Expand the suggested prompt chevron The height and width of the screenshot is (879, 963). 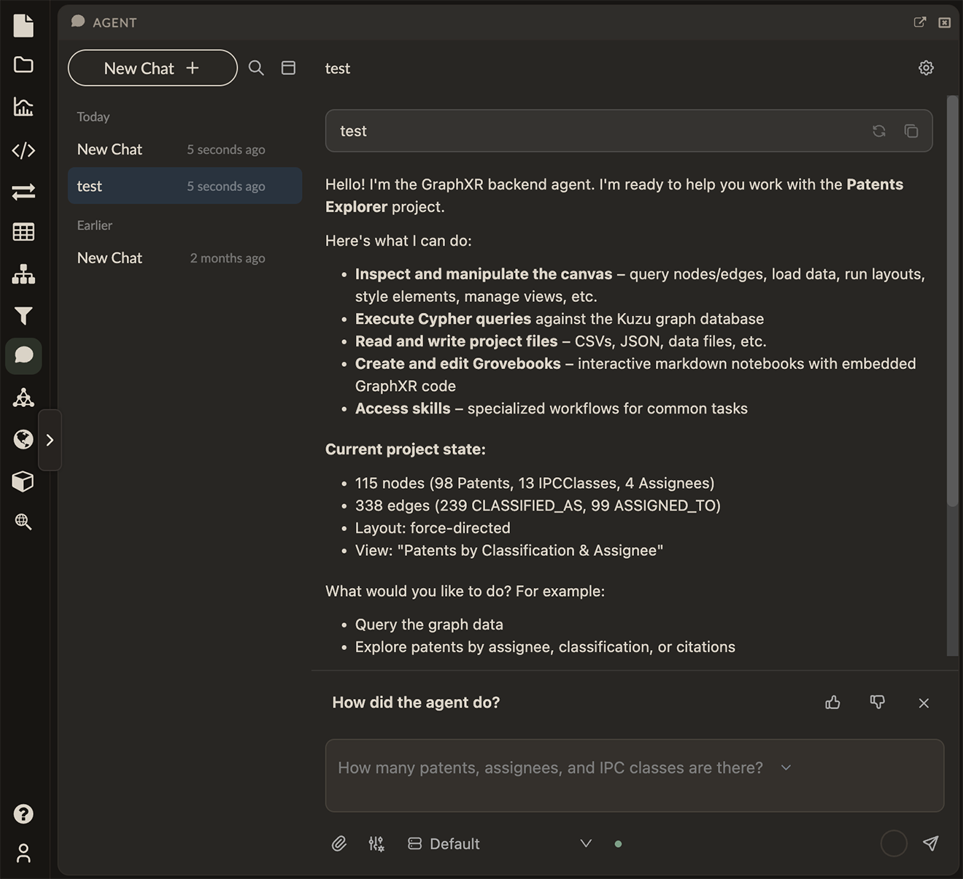[786, 767]
